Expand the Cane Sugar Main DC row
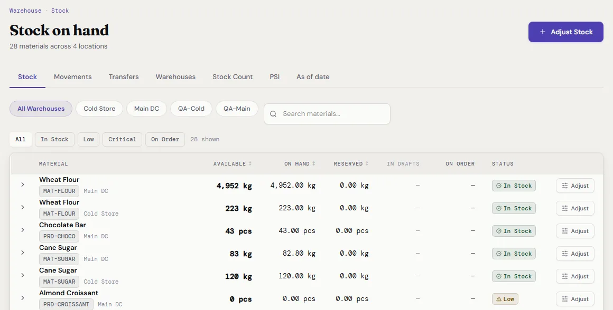The image size is (613, 310). pyautogui.click(x=23, y=253)
